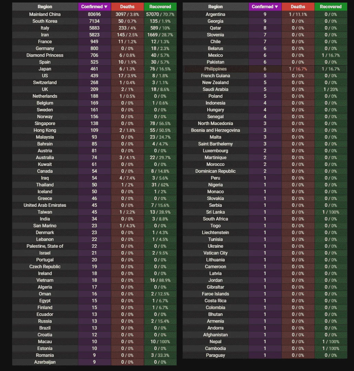Open the Mainland China row
The height and width of the screenshot is (371, 354).
pos(95,14)
